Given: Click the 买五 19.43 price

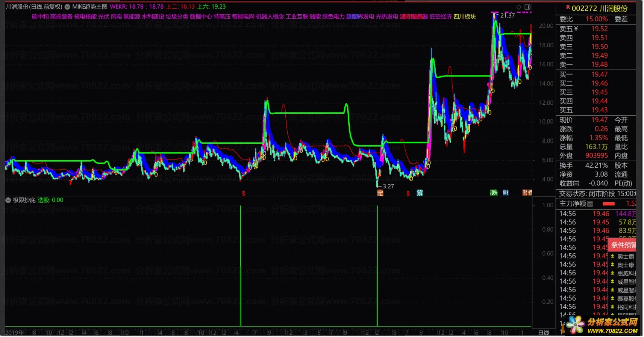Looking at the screenshot, I should point(599,110).
